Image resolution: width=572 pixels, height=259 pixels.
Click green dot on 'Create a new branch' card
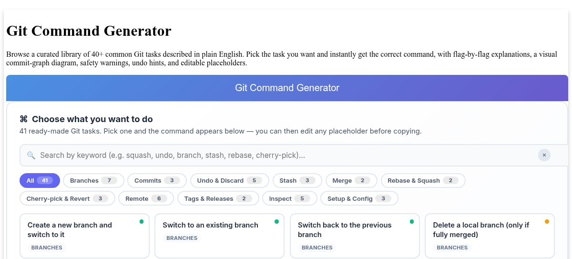point(142,221)
